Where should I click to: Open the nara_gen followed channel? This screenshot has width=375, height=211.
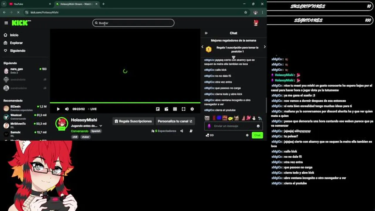(x=25, y=71)
